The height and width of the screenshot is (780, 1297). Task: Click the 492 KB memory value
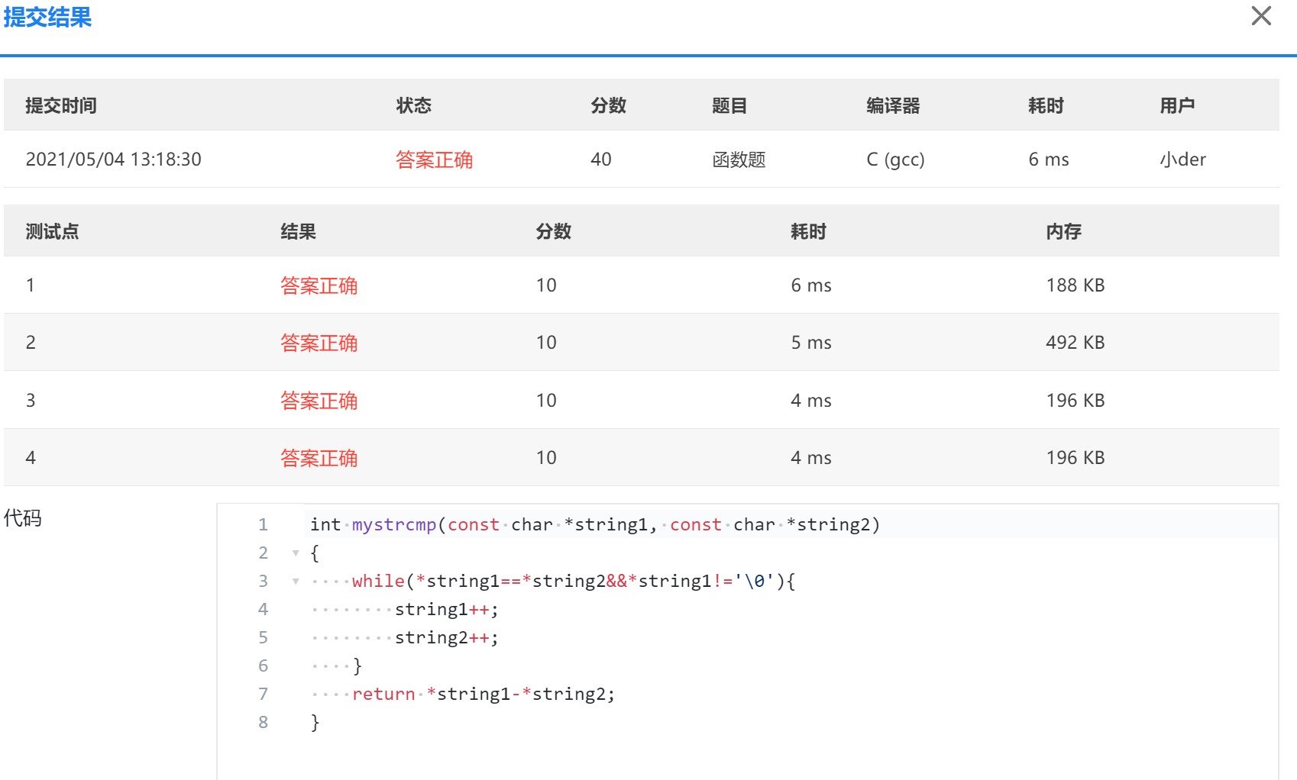click(1075, 343)
